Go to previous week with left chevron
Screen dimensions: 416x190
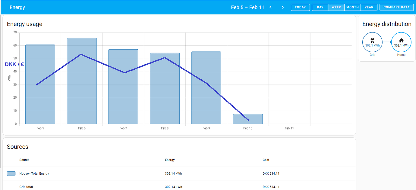coord(271,7)
